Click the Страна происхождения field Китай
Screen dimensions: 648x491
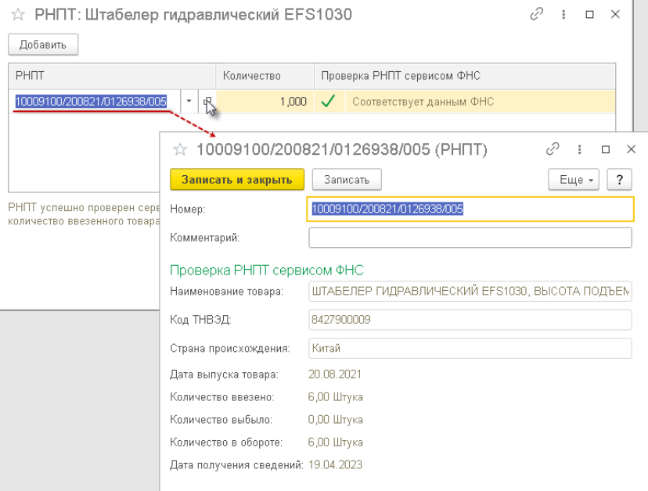coord(470,349)
